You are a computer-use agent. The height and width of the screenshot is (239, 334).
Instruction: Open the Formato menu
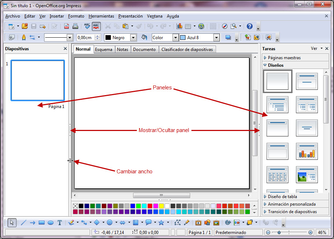[76, 16]
